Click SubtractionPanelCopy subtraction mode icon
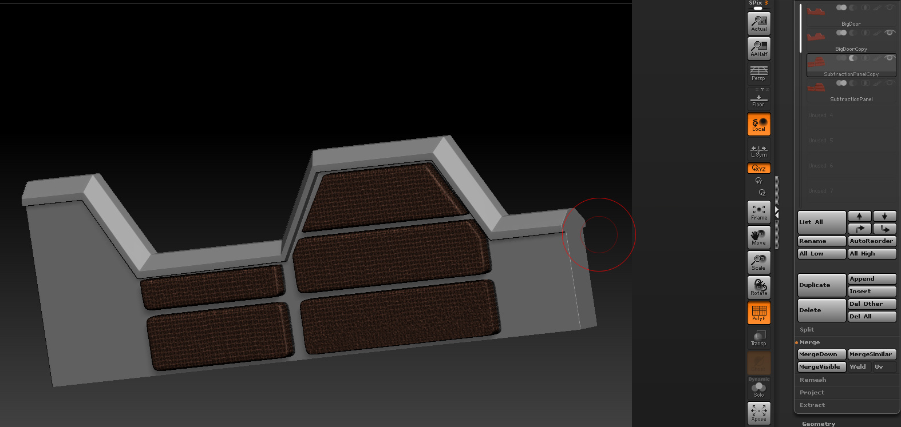 853,58
